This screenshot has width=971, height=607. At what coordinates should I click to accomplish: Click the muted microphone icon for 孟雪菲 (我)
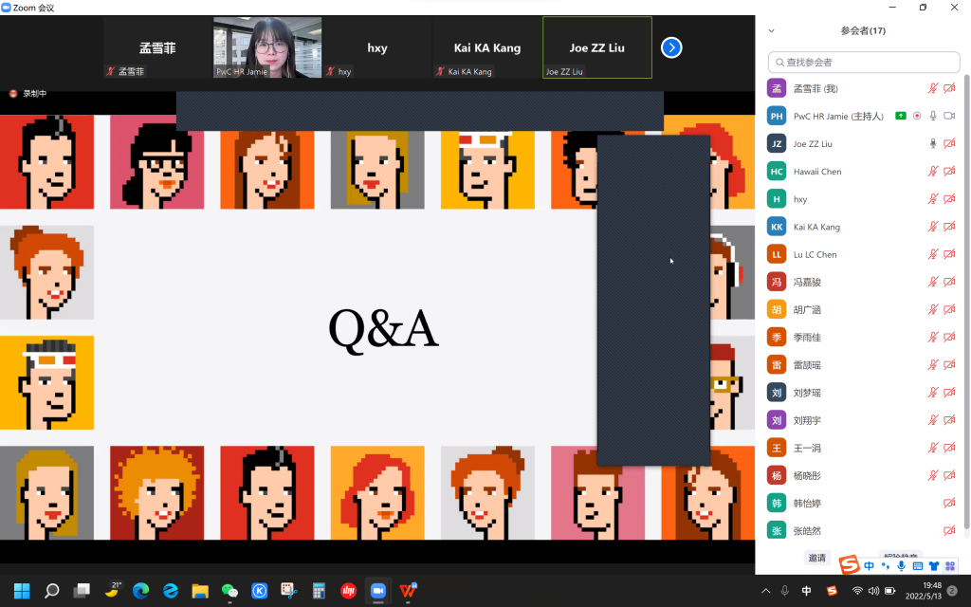[933, 88]
